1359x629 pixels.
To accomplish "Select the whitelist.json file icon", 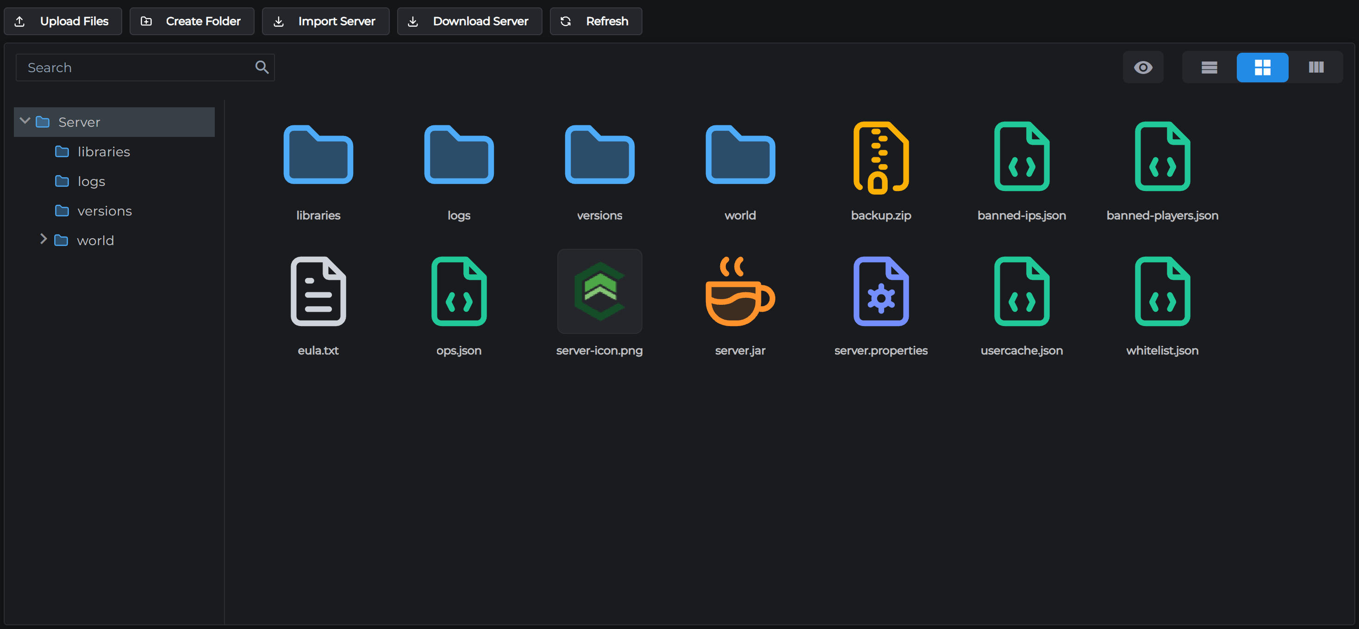I will 1162,291.
